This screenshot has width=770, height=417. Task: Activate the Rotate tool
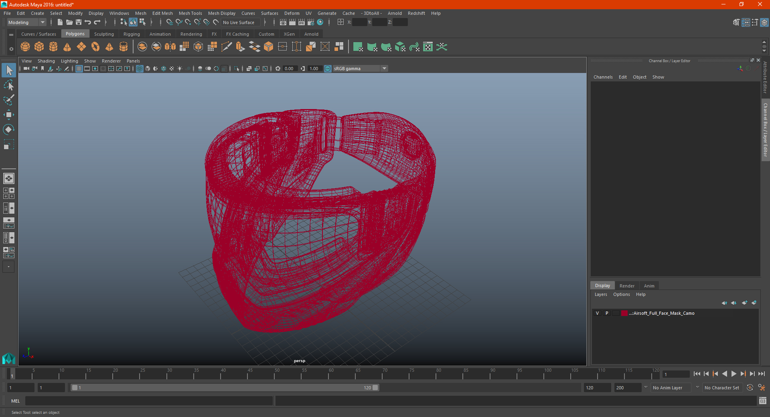click(x=9, y=130)
